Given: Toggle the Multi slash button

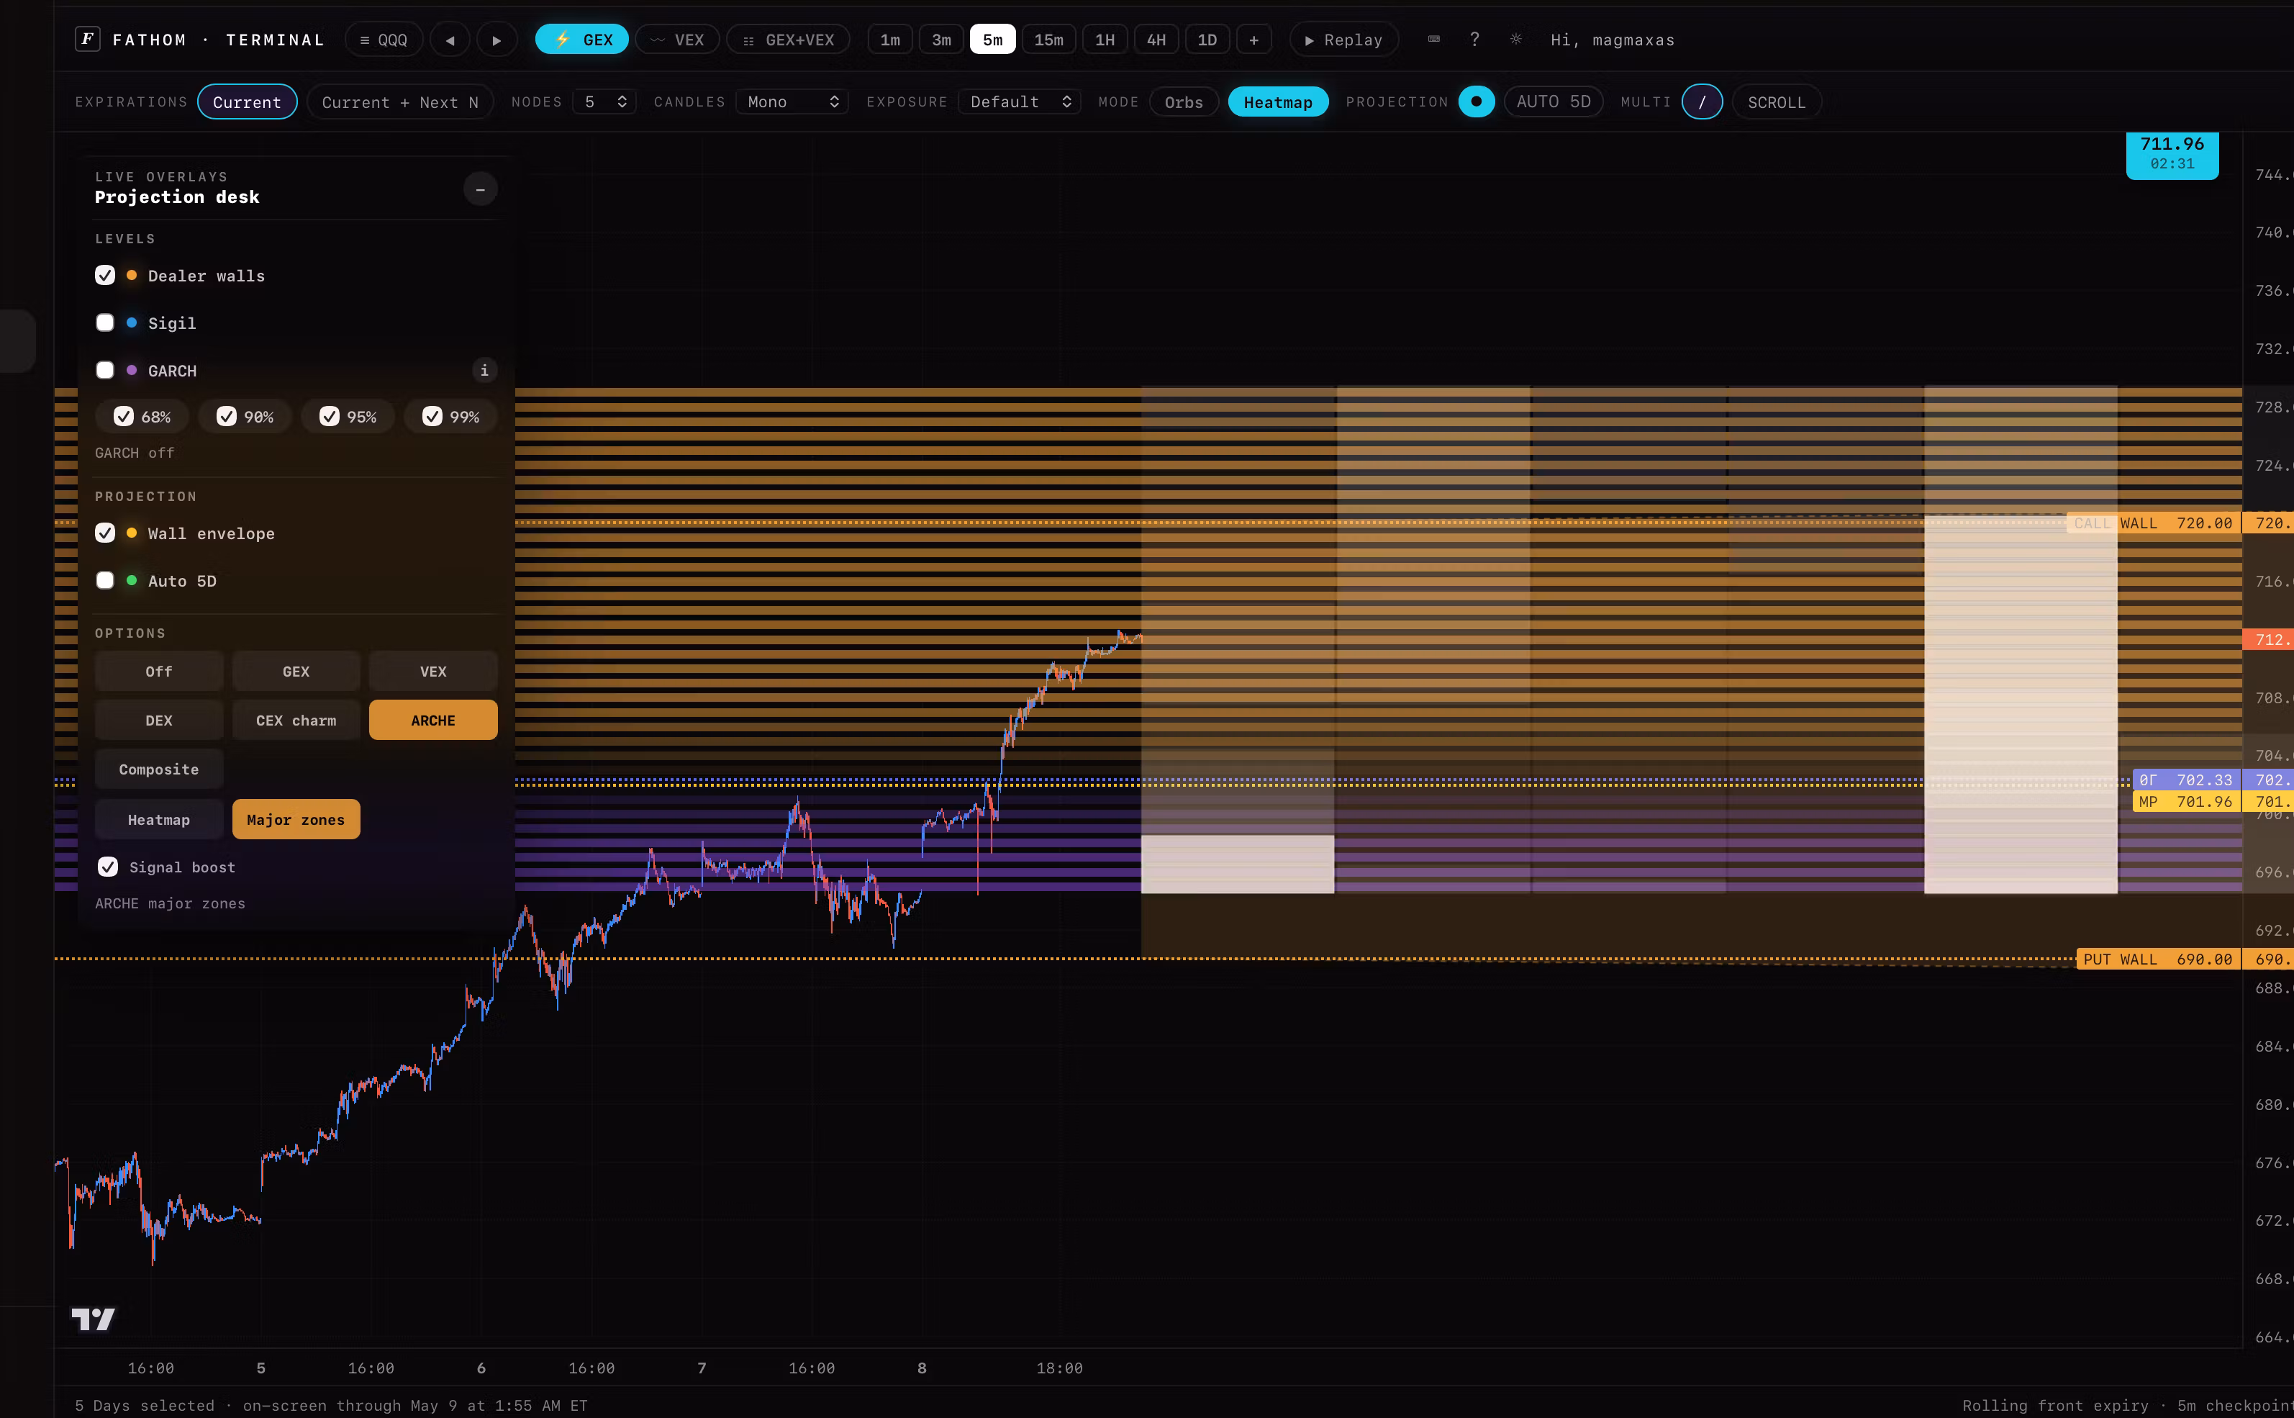Looking at the screenshot, I should point(1703,101).
